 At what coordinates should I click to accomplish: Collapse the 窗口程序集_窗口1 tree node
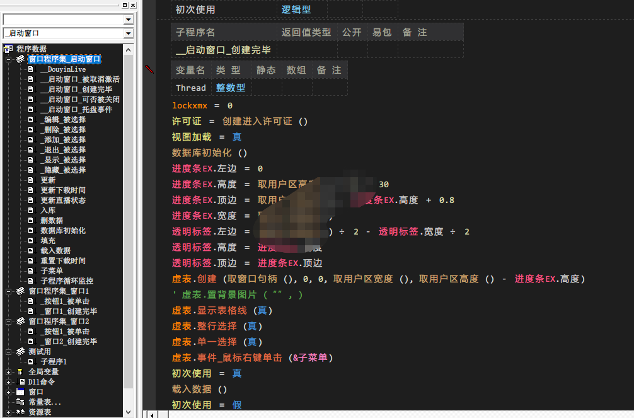click(x=9, y=291)
